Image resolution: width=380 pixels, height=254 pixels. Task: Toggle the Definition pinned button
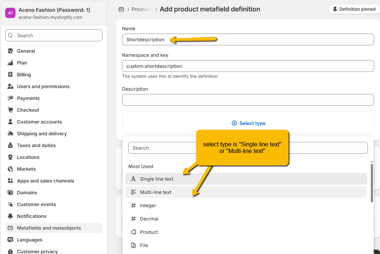(x=354, y=9)
